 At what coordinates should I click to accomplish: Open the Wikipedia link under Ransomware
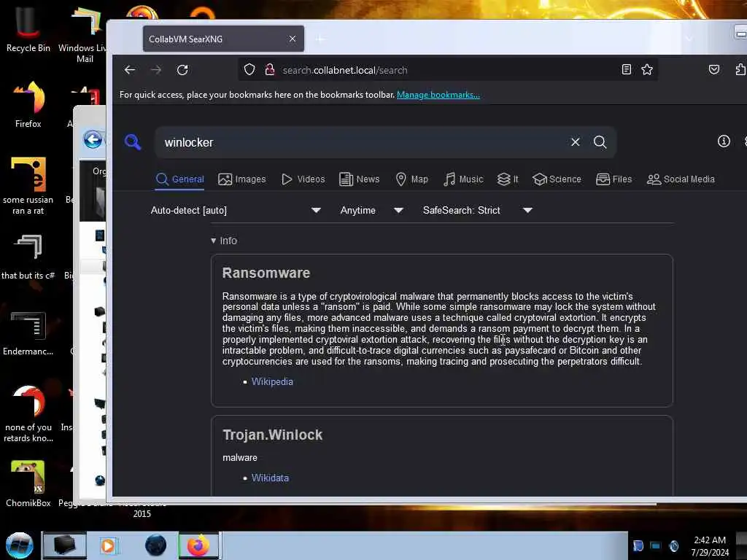[272, 381]
